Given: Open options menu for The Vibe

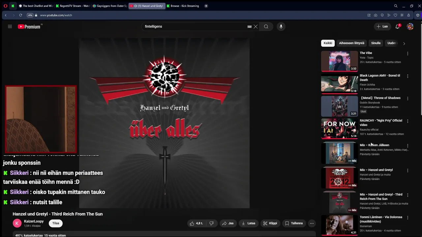Looking at the screenshot, I should pyautogui.click(x=407, y=53).
